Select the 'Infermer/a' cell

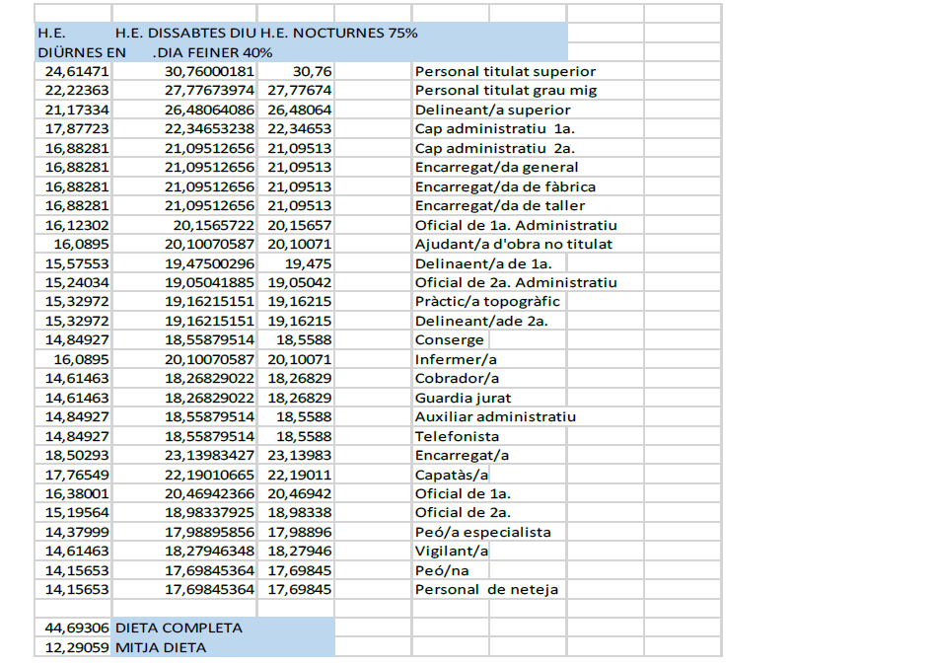click(457, 359)
